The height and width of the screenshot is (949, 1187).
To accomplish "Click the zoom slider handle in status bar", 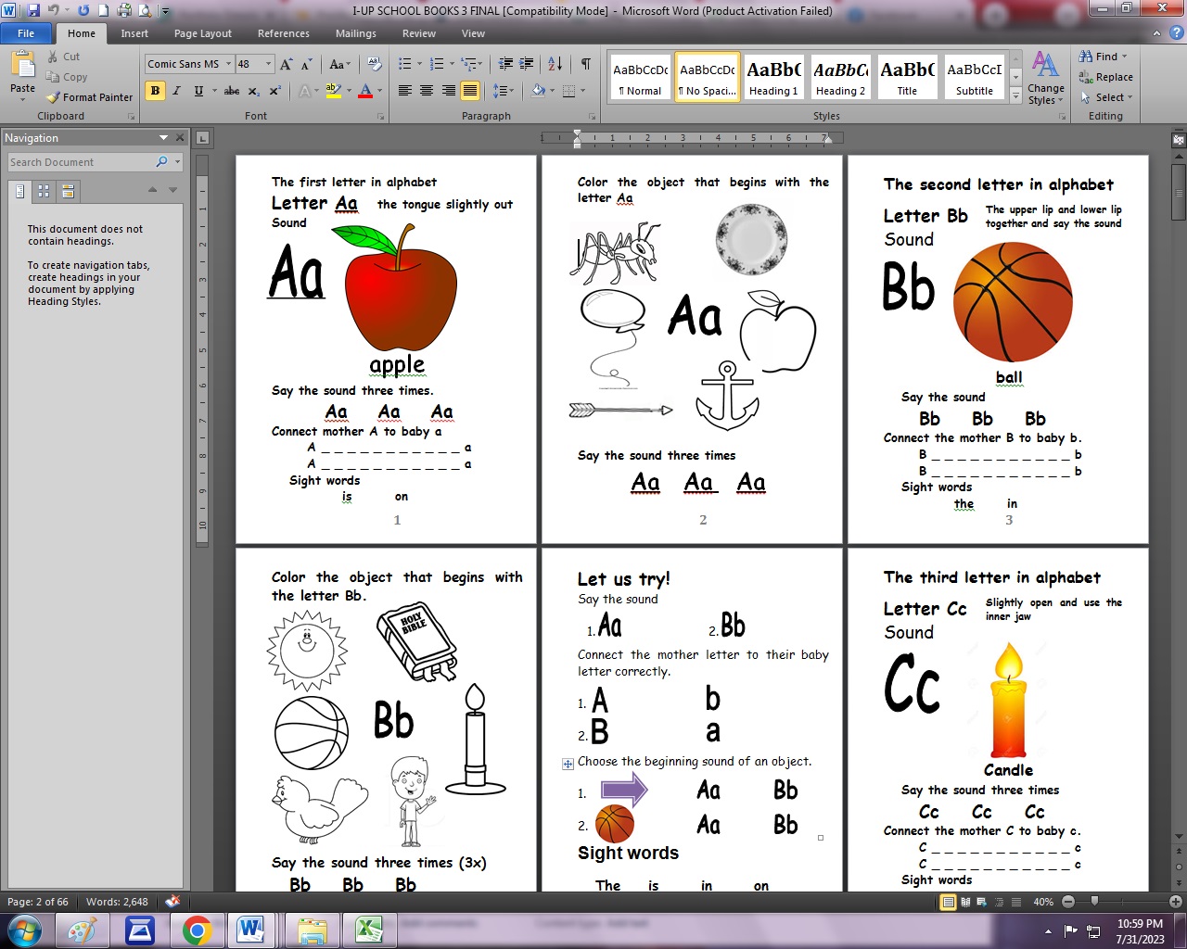I will [1095, 902].
